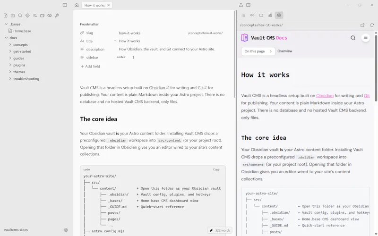The image size is (378, 236).
Task: Open preview in external browser
Action: tap(362, 25)
